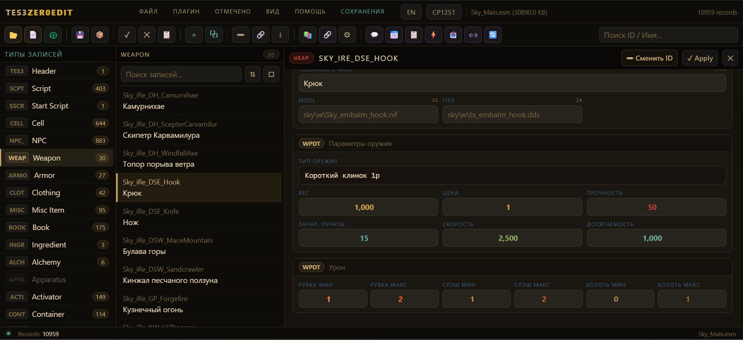The width and height of the screenshot is (743, 340).
Task: Click the green globe toolbar icon
Action: 53,35
